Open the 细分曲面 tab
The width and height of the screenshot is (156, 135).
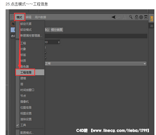[57, 30]
